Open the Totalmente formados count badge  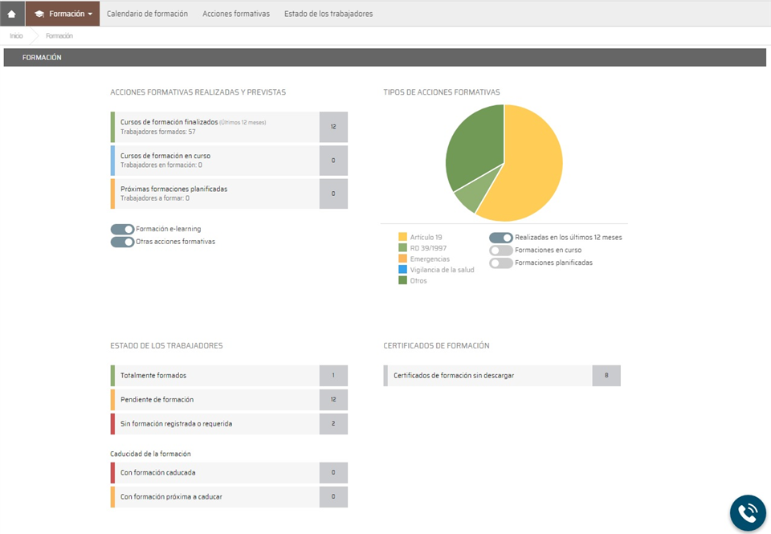[x=333, y=376]
